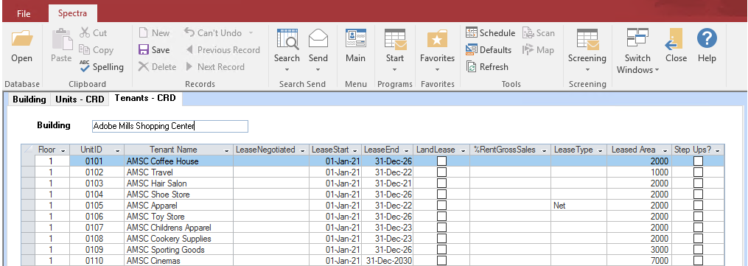Tick LandLease checkbox for AMSC Coffee House
748x266 pixels.
click(x=441, y=161)
